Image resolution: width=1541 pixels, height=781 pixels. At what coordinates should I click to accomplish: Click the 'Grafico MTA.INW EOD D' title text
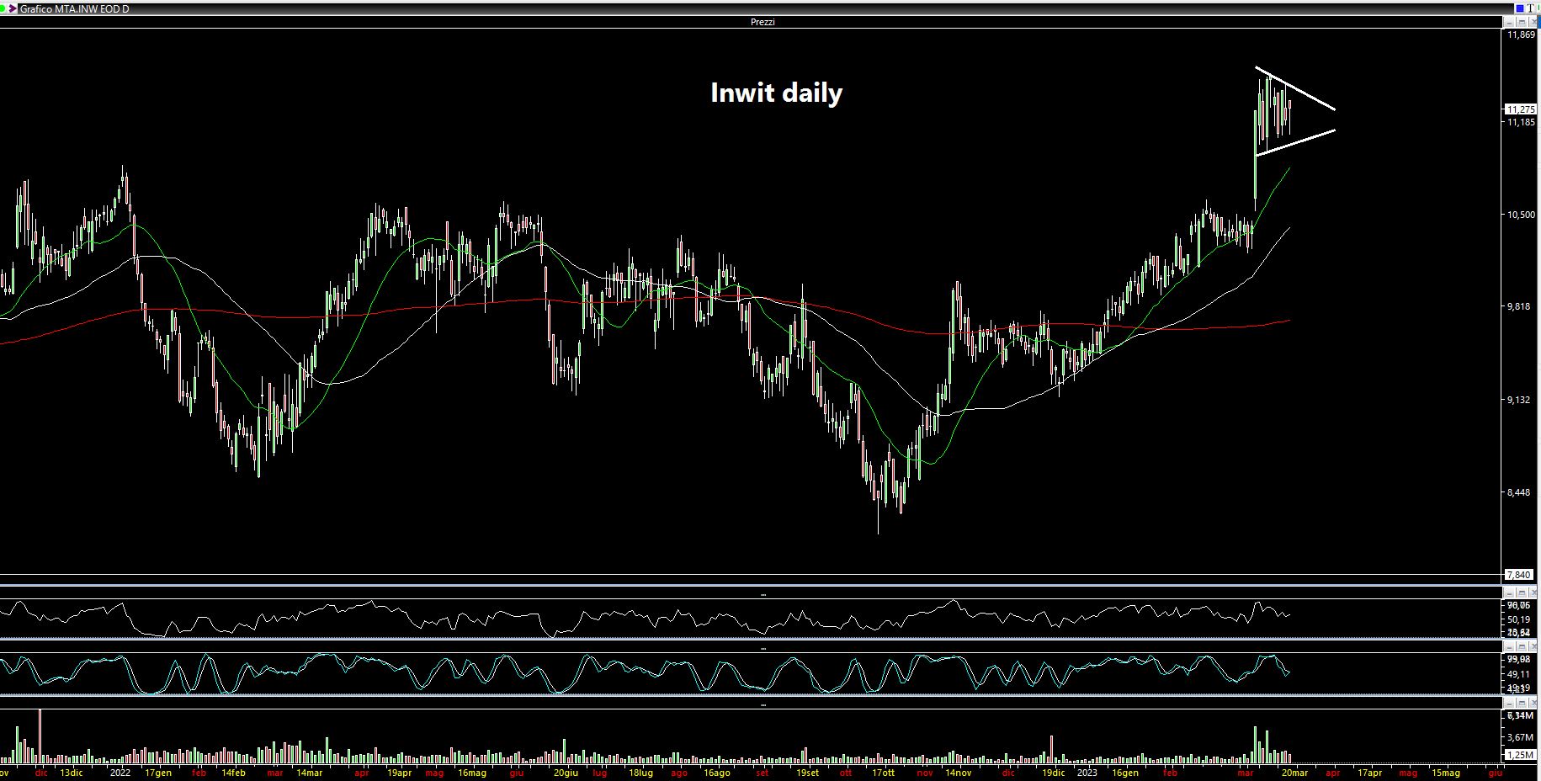pyautogui.click(x=74, y=8)
